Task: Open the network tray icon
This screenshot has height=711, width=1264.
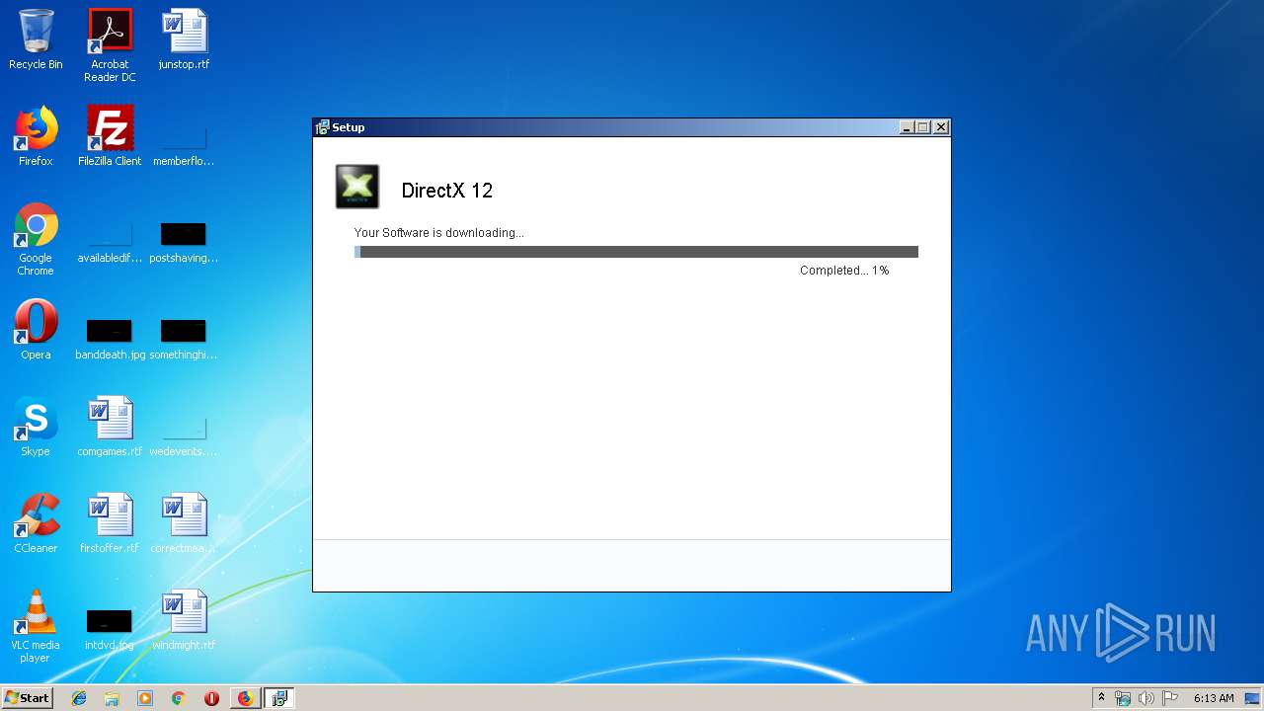Action: [1123, 698]
